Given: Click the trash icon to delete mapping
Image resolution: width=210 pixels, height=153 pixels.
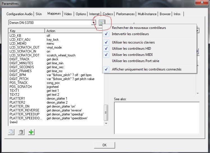Looking at the screenshot, I should coord(21,132).
